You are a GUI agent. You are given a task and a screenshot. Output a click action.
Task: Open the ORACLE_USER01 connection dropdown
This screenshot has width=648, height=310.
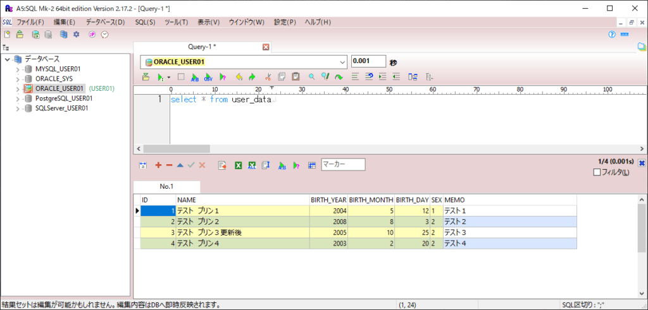pos(342,61)
